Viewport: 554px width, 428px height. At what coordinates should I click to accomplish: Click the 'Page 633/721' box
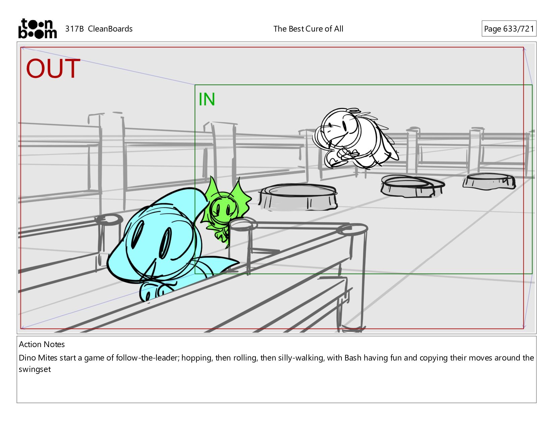click(509, 29)
